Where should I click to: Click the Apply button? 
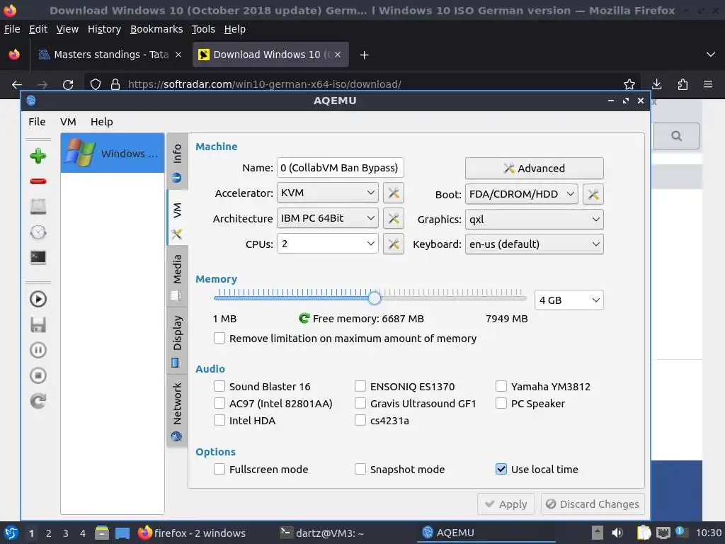[x=506, y=504]
